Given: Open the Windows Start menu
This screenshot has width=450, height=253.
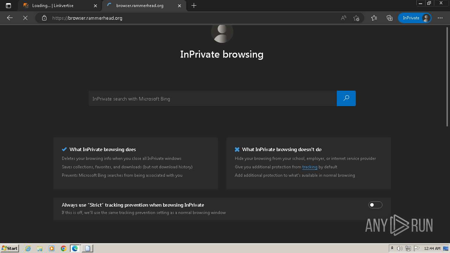Looking at the screenshot, I should tap(10, 248).
